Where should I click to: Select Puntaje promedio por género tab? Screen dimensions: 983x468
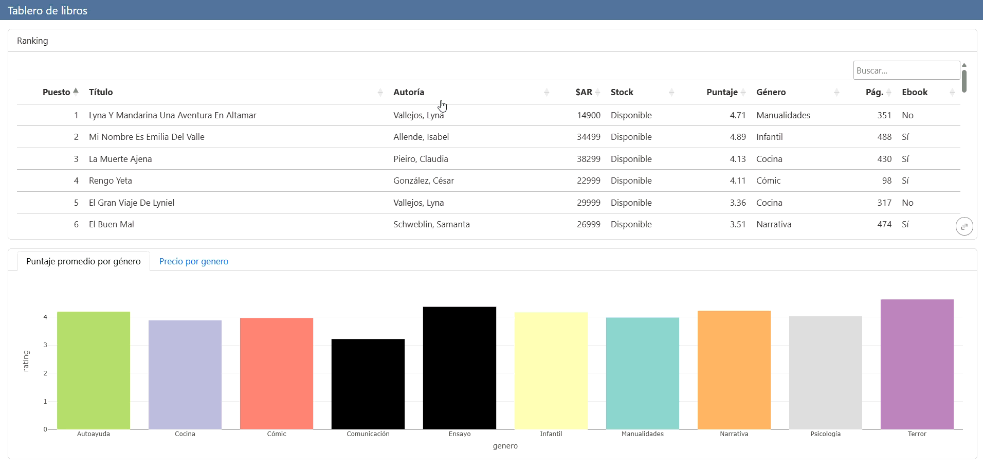[83, 261]
